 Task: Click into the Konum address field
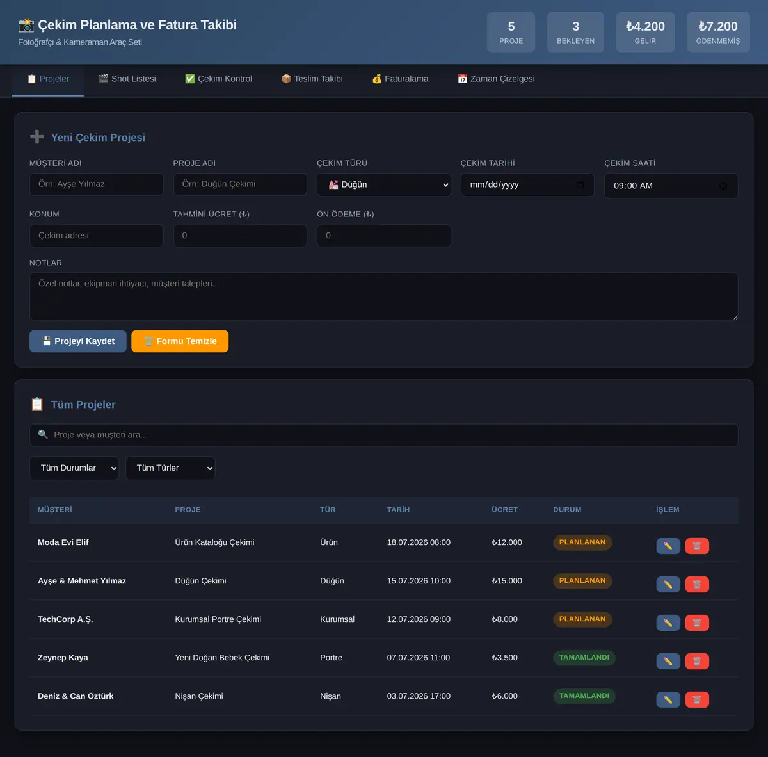[x=97, y=236]
